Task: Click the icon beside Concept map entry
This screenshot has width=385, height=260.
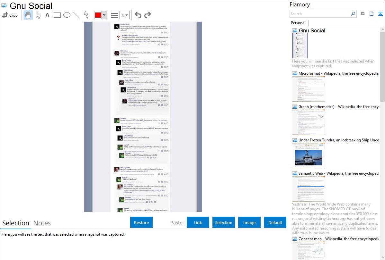Action: pos(295,239)
